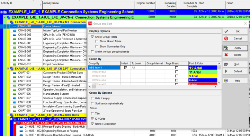Image resolution: width=250 pixels, height=136 pixels.
Task: Collapse the AJUL_L4E_JP-CN-2 WBS band
Action: pos(5,17)
